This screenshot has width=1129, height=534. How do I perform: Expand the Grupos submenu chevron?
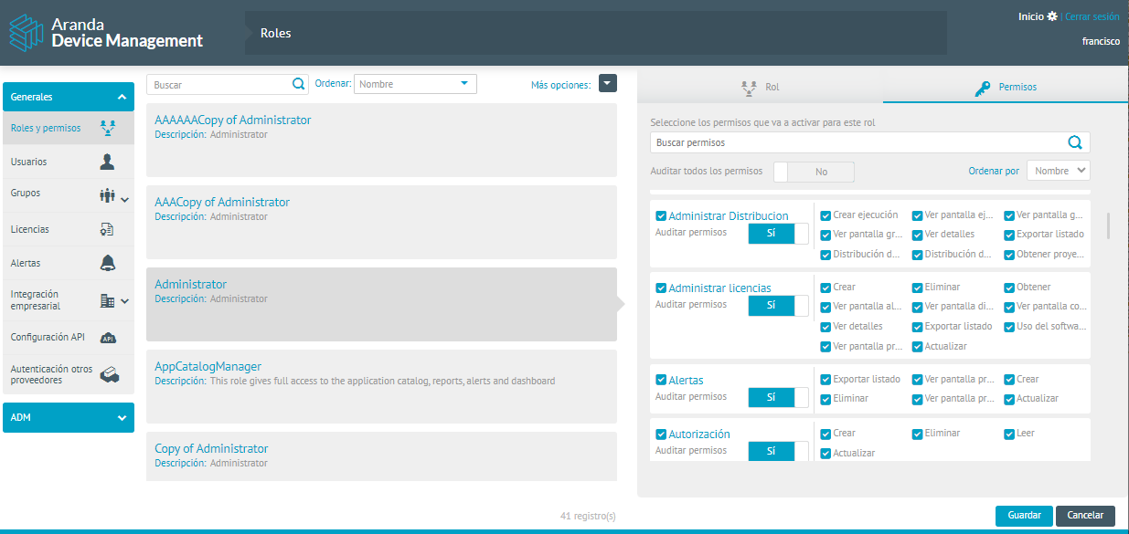[125, 199]
